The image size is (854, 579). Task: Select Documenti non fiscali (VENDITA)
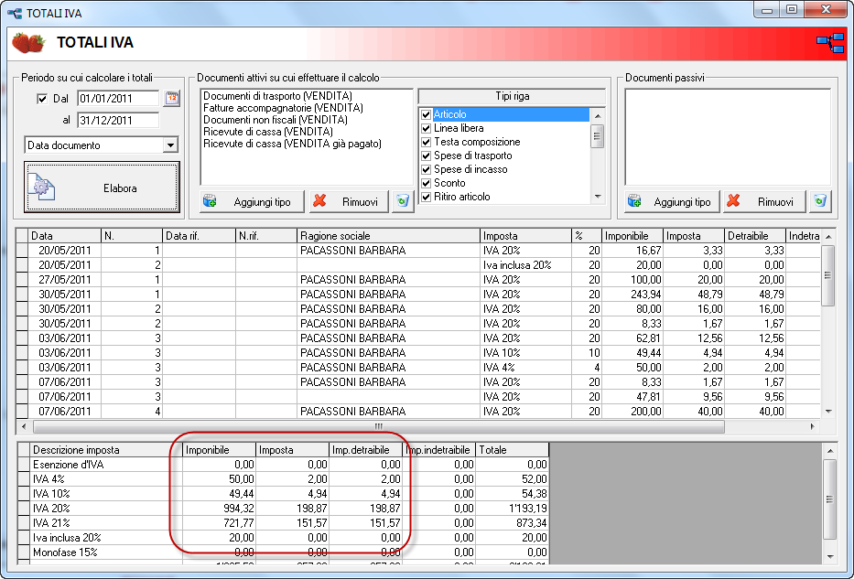[276, 120]
